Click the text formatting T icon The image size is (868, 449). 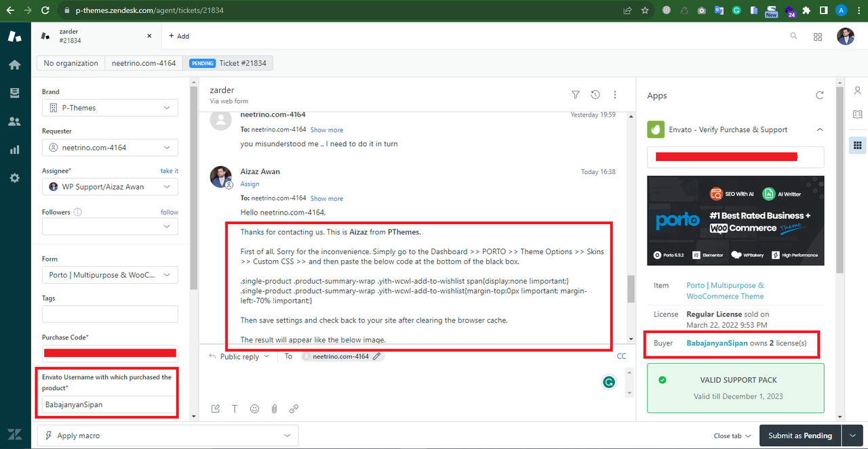pos(235,408)
